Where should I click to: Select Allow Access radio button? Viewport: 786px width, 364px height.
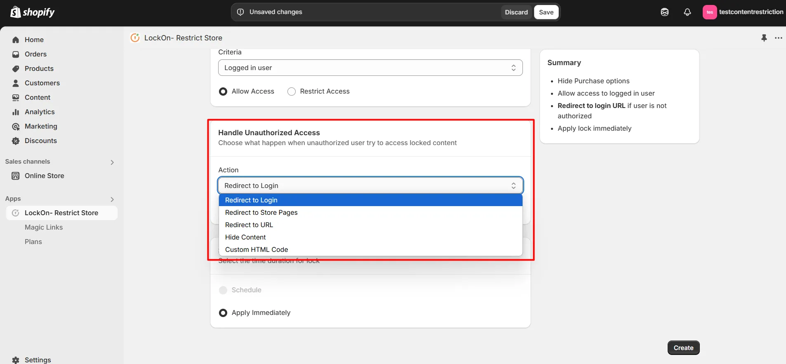point(223,91)
